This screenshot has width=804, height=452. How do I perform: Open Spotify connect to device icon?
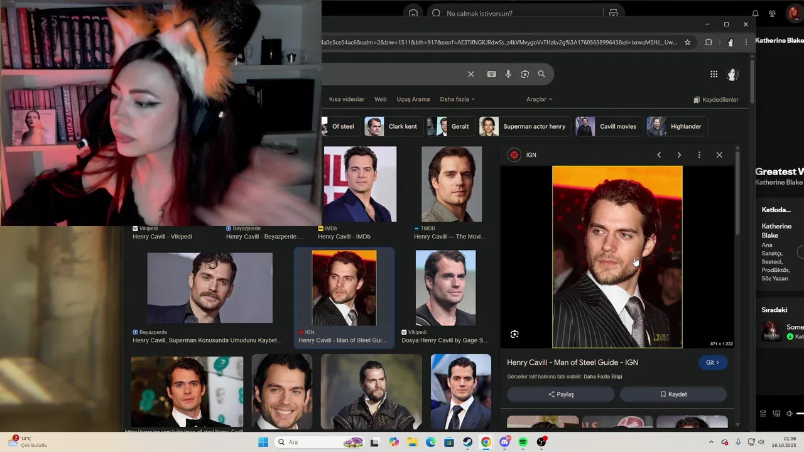tap(776, 414)
